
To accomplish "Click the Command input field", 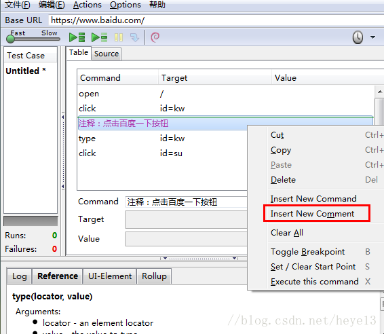I will pyautogui.click(x=186, y=202).
